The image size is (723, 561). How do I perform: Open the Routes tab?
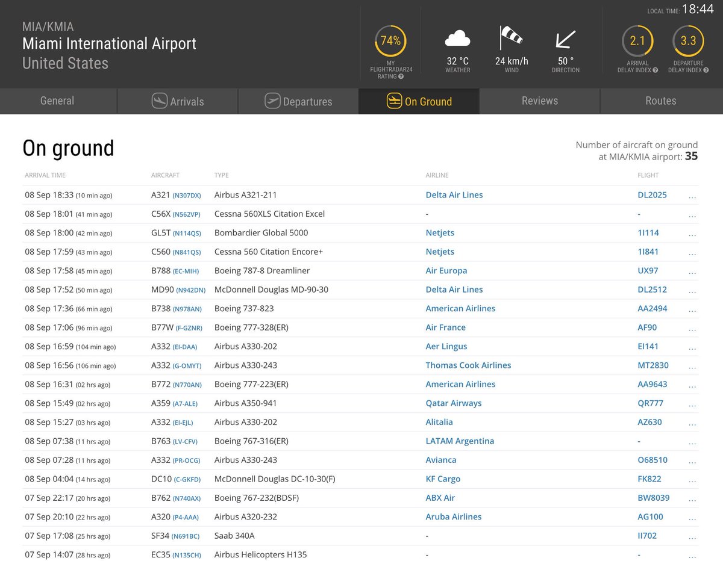point(661,101)
